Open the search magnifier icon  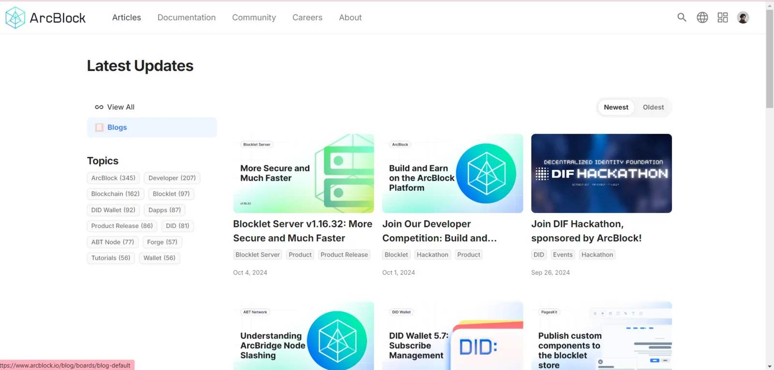tap(682, 17)
